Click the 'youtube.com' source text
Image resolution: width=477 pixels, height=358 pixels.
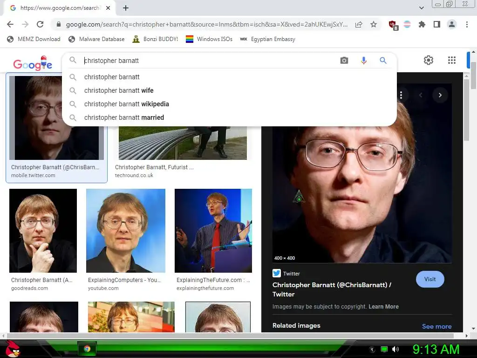click(x=103, y=288)
